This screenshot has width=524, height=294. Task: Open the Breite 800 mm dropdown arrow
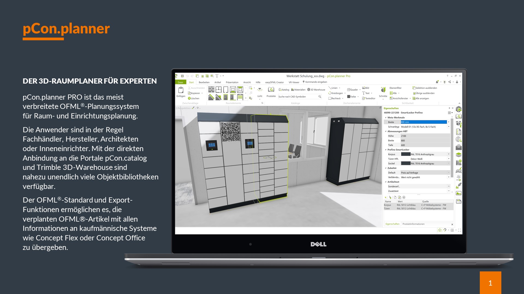tap(449, 122)
